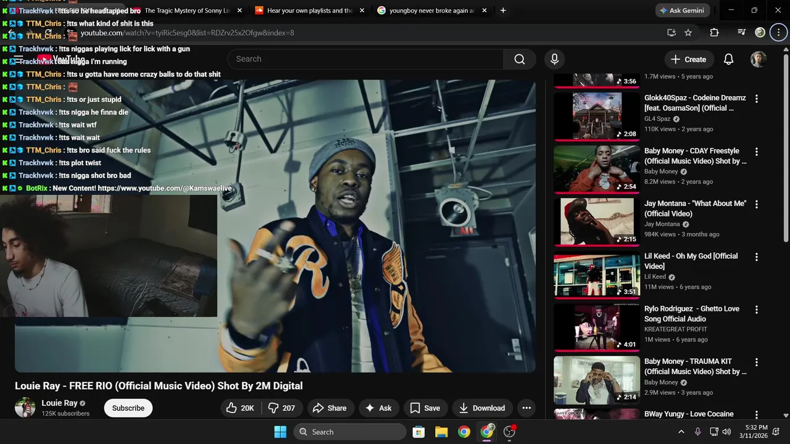Open Rylo Rodriguez Ghetto Love Song title
Viewport: 790px width, 444px height.
(691, 314)
